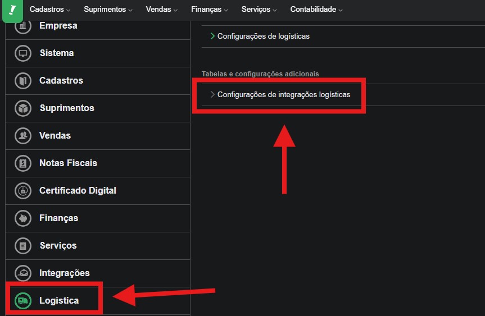Click the Vendas person icon
485x316 pixels.
[23, 136]
